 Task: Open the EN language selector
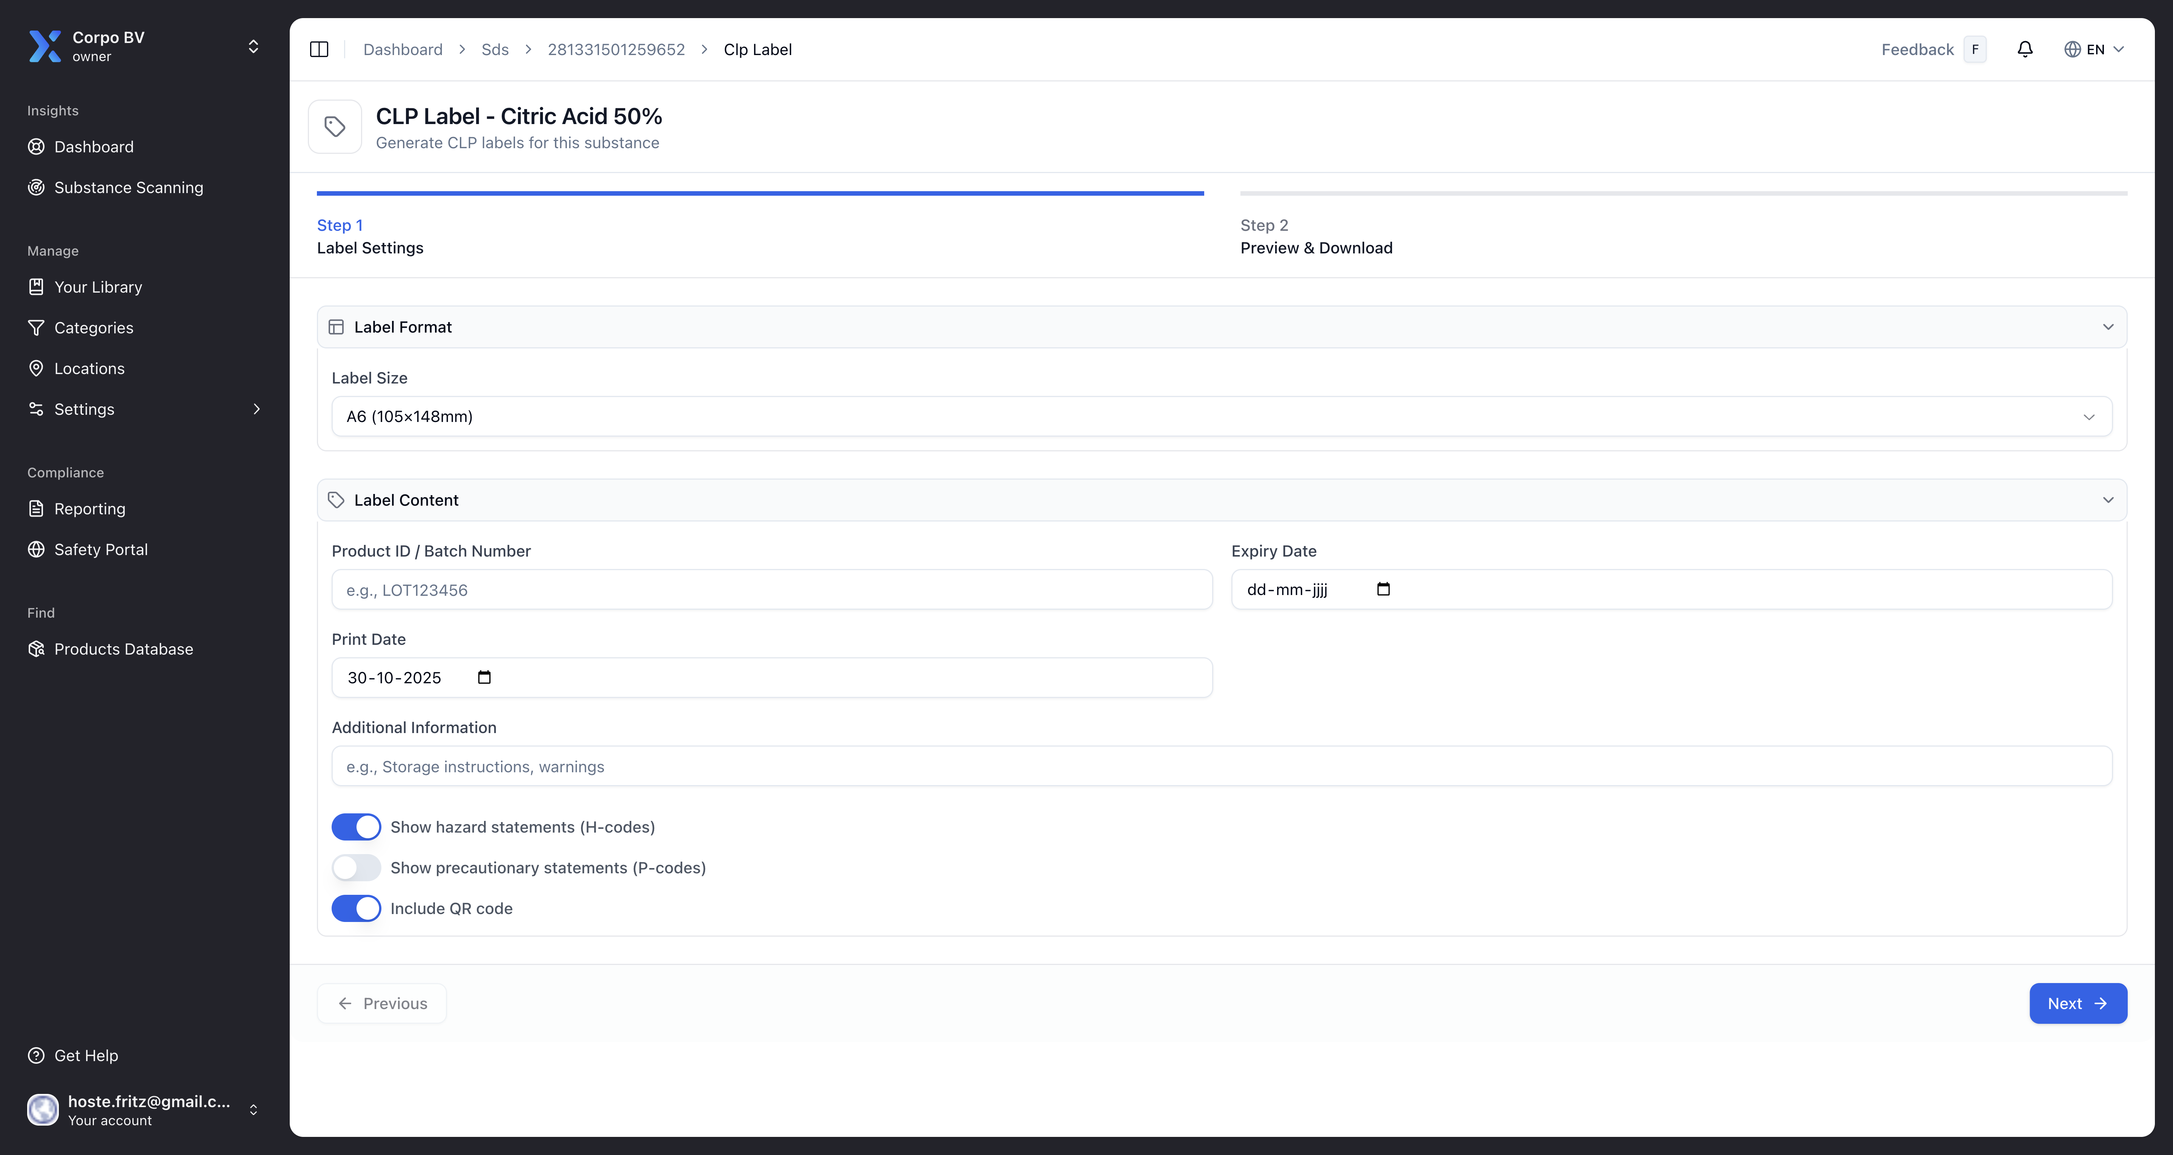tap(2095, 49)
